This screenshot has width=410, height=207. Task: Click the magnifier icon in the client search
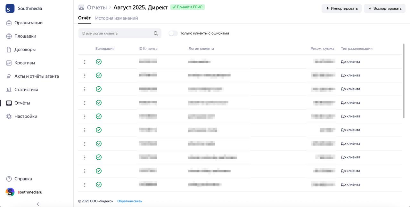pyautogui.click(x=156, y=33)
